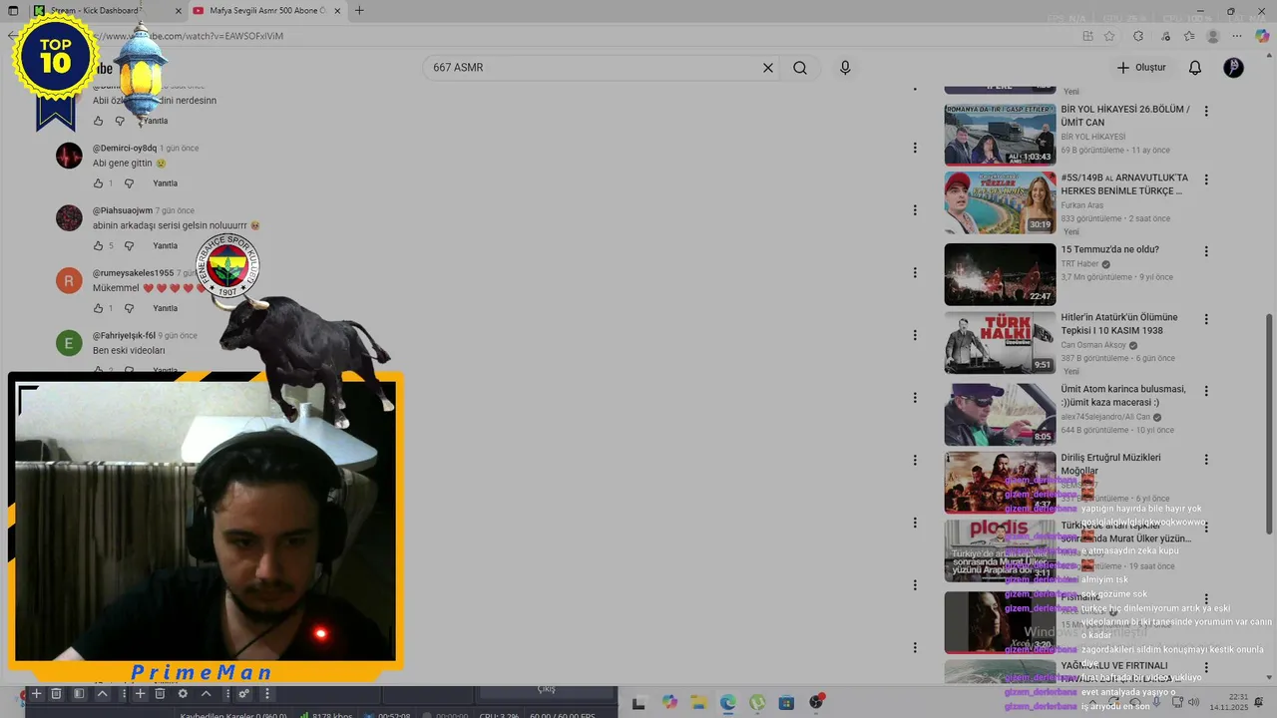The width and height of the screenshot is (1277, 718).
Task: Click the magnifier search button
Action: tap(800, 68)
